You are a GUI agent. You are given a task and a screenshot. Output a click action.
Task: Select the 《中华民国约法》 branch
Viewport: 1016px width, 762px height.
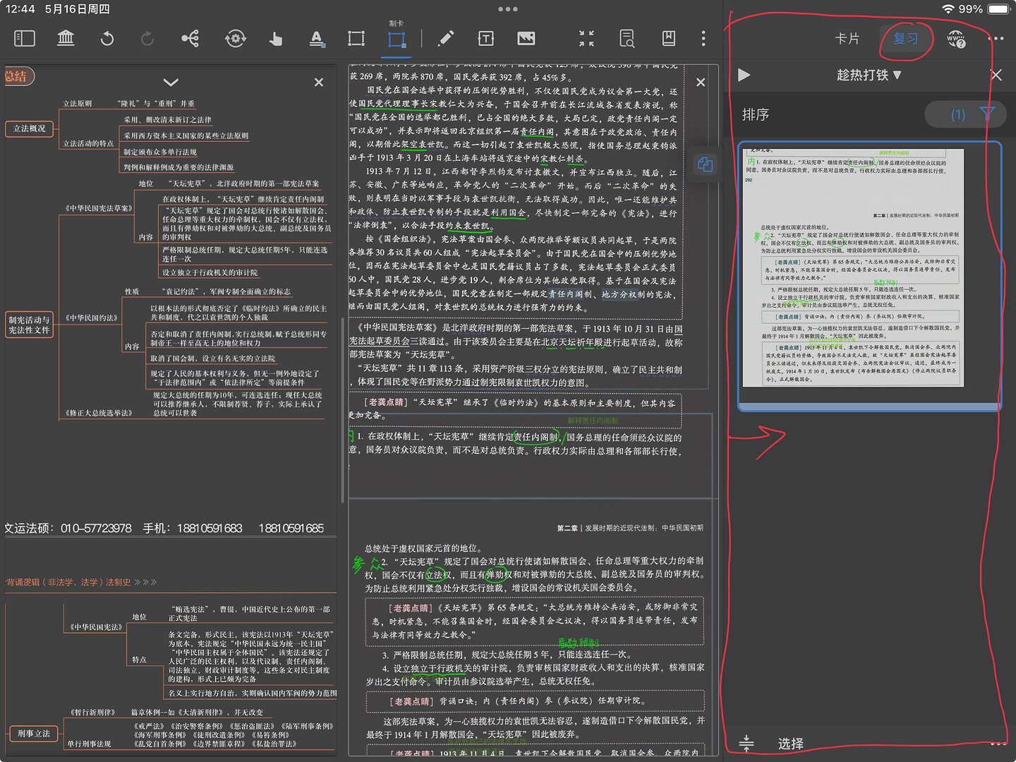(x=92, y=317)
